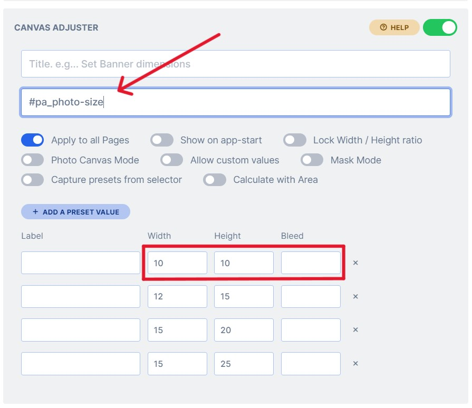This screenshot has width=472, height=408.
Task: Click the Title input field
Action: click(236, 64)
